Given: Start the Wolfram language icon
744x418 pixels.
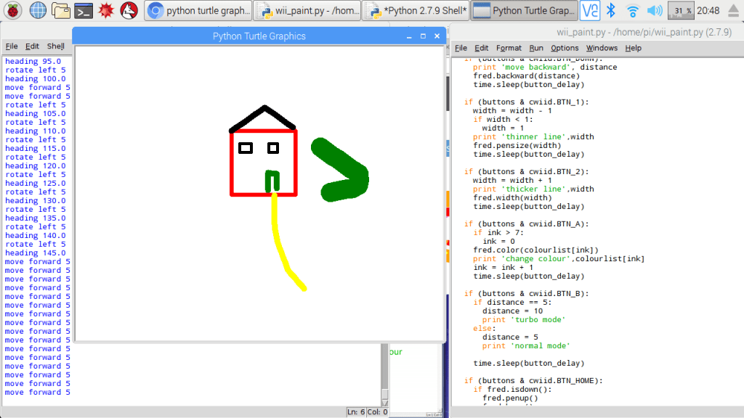Looking at the screenshot, I should pyautogui.click(x=129, y=11).
